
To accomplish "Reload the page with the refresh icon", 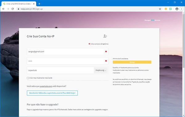I will pos(13,9).
